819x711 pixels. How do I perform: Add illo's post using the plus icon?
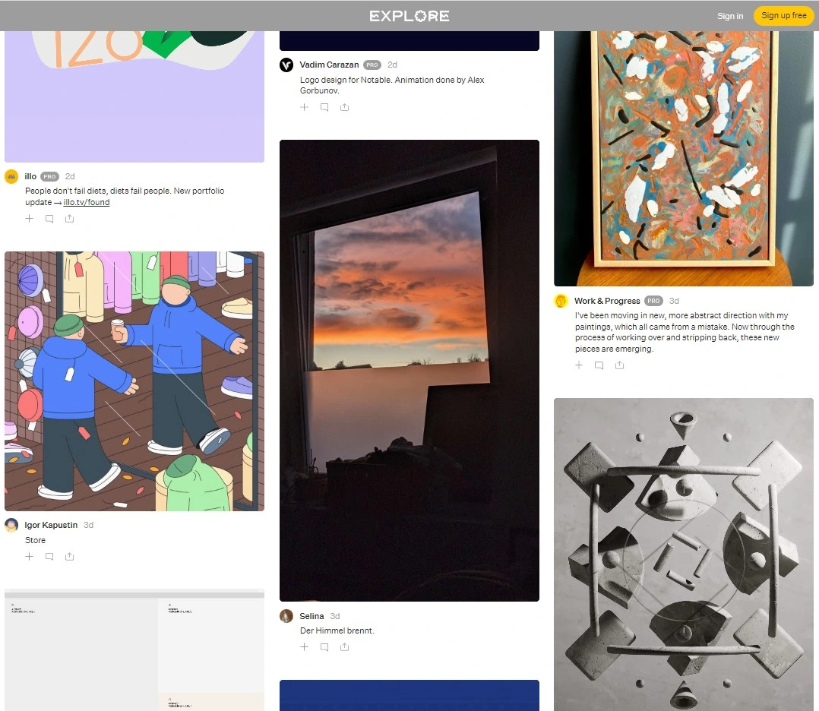tap(29, 218)
